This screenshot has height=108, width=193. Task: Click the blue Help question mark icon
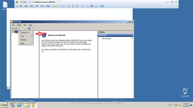coord(29,28)
